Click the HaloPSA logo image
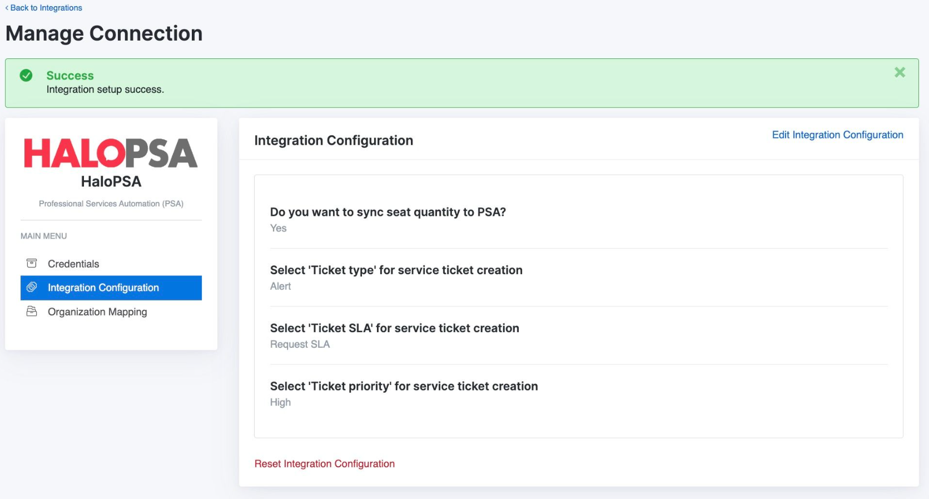Screen dimensions: 929x499 (x=111, y=154)
